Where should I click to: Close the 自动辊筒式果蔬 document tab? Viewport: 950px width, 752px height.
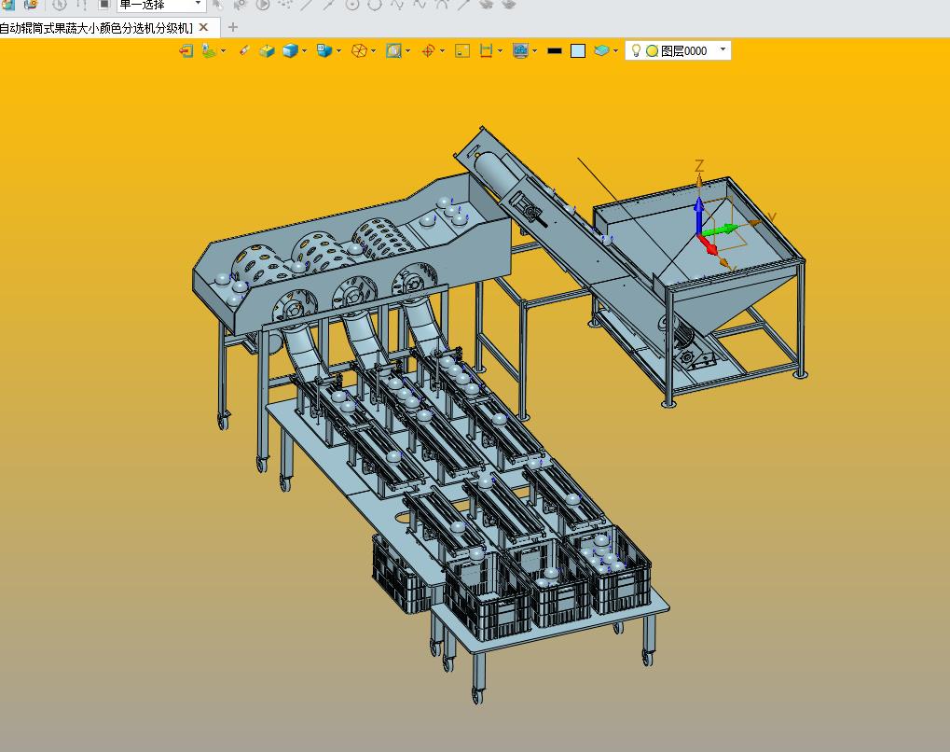(203, 27)
